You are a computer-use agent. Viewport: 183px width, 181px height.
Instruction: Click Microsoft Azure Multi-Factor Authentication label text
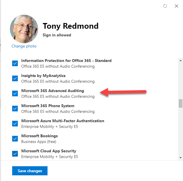[63, 121]
